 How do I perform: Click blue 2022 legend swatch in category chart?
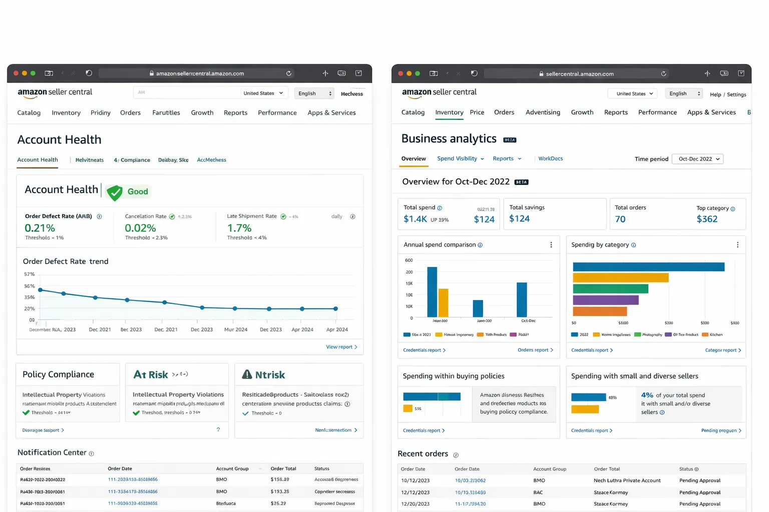pyautogui.click(x=575, y=334)
